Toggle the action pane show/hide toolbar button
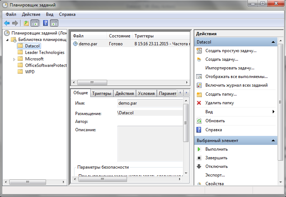 tap(54, 23)
